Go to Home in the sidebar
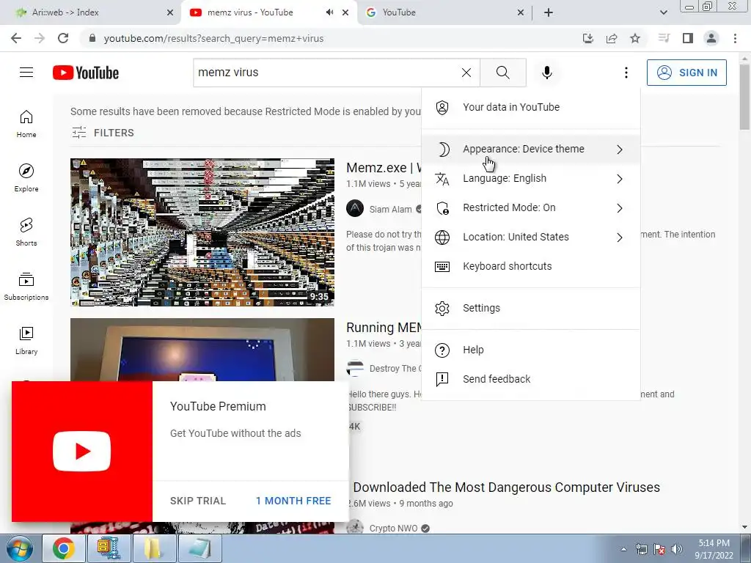This screenshot has height=563, width=751. tap(26, 124)
